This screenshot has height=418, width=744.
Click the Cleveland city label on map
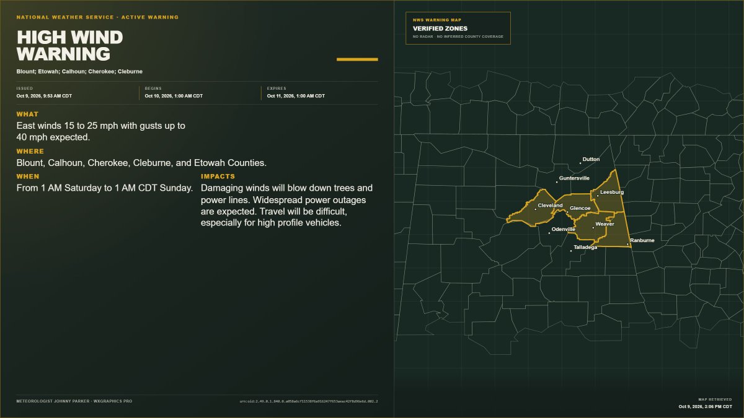tap(550, 206)
